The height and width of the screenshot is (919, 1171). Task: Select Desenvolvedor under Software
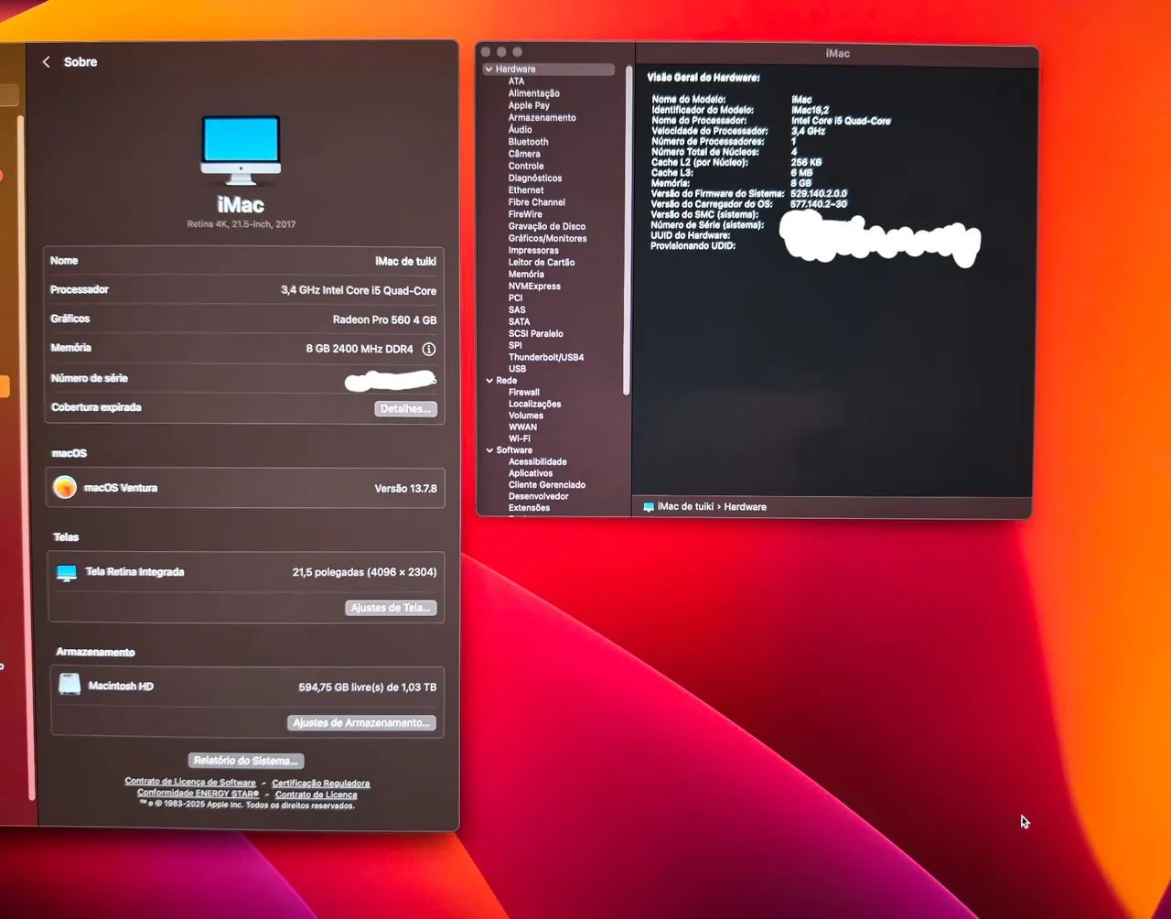[539, 497]
